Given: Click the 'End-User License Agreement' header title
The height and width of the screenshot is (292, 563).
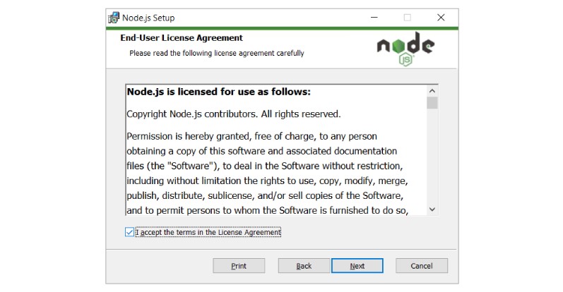Looking at the screenshot, I should pyautogui.click(x=182, y=37).
